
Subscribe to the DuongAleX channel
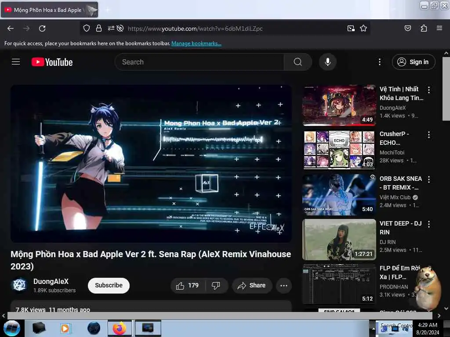pos(109,285)
